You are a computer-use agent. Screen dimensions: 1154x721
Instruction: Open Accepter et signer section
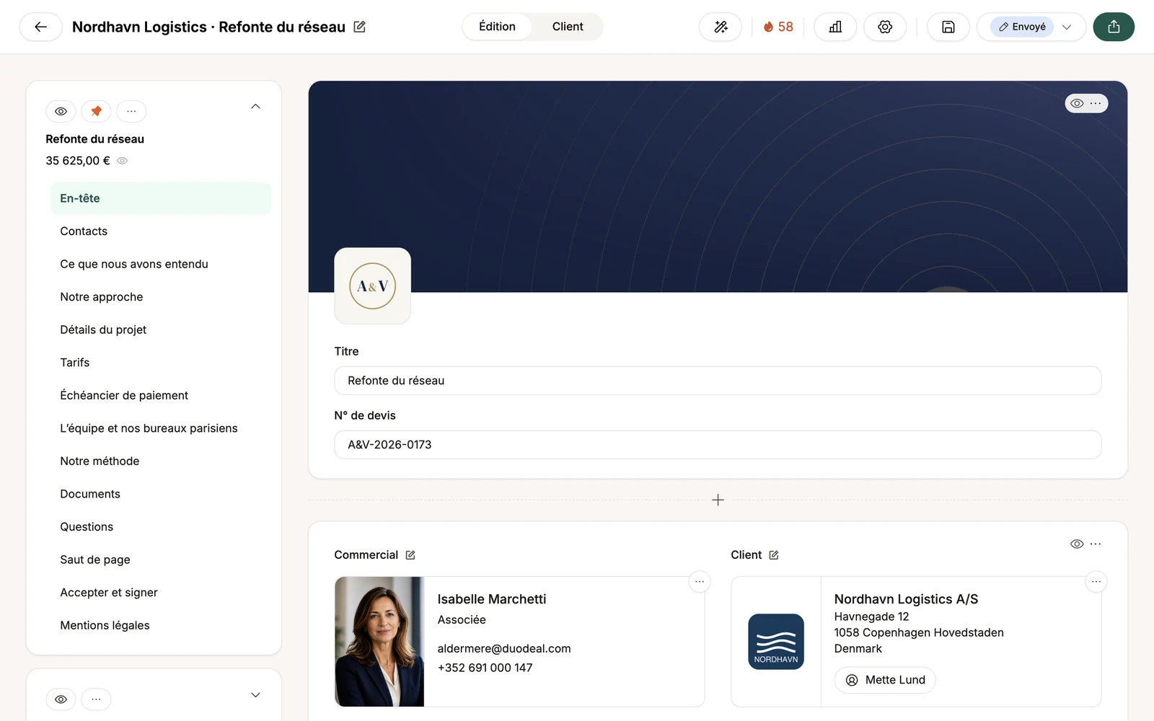coord(161,593)
